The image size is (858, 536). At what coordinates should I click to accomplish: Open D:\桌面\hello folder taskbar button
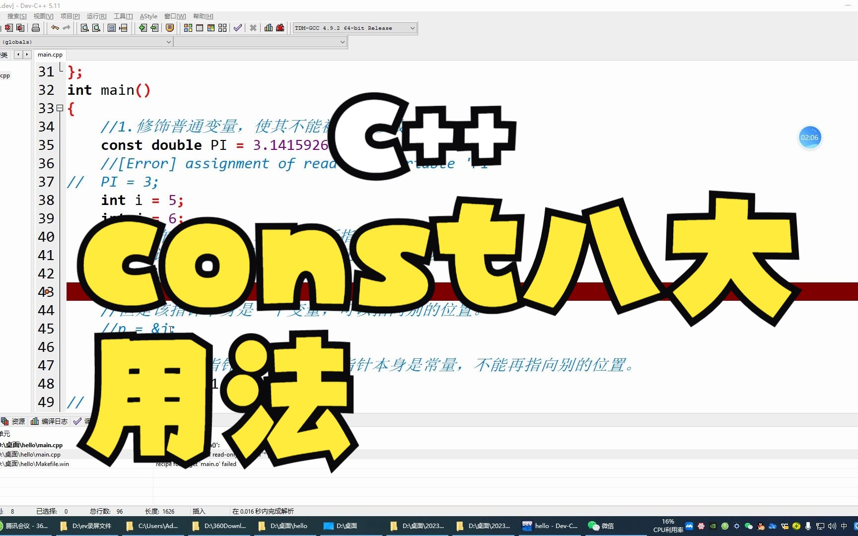tap(284, 526)
